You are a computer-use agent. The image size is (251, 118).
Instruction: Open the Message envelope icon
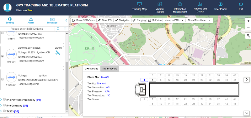pos(52,19)
